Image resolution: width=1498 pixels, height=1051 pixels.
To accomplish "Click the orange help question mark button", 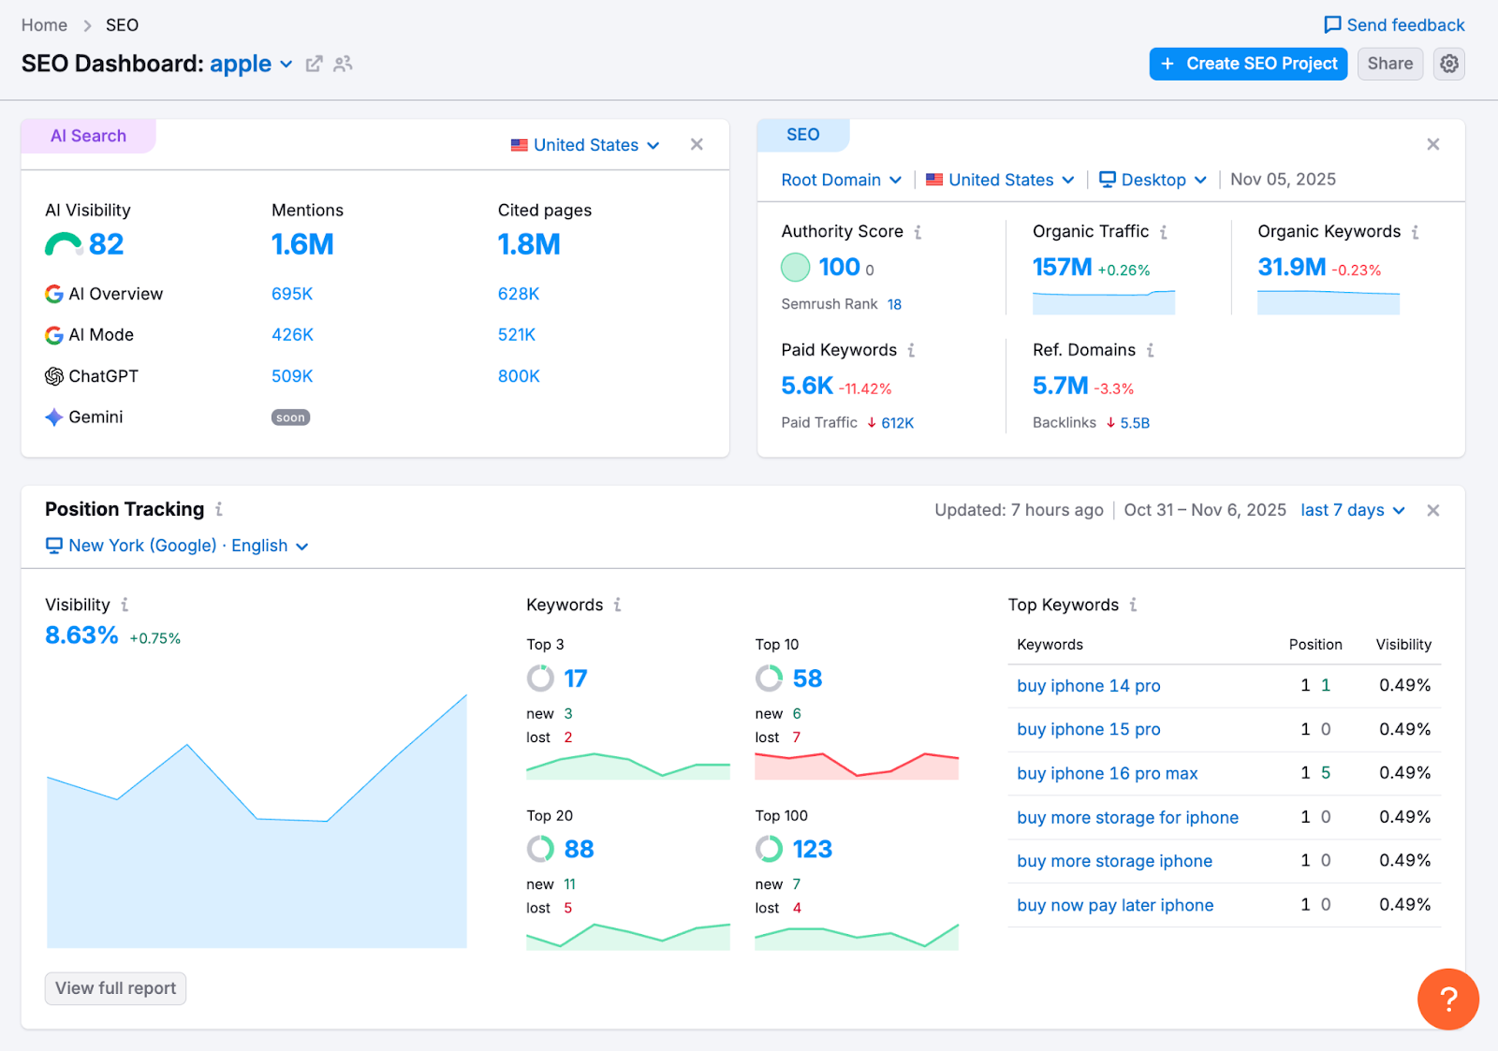I will pos(1447,999).
